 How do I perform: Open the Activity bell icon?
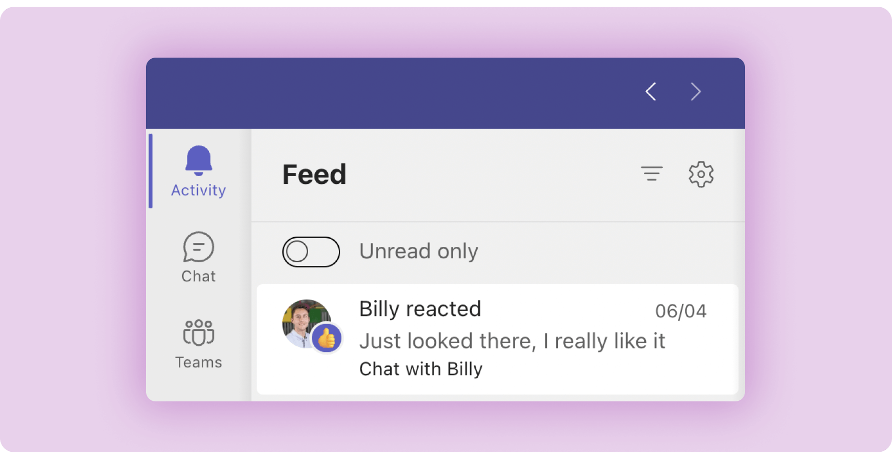(198, 160)
